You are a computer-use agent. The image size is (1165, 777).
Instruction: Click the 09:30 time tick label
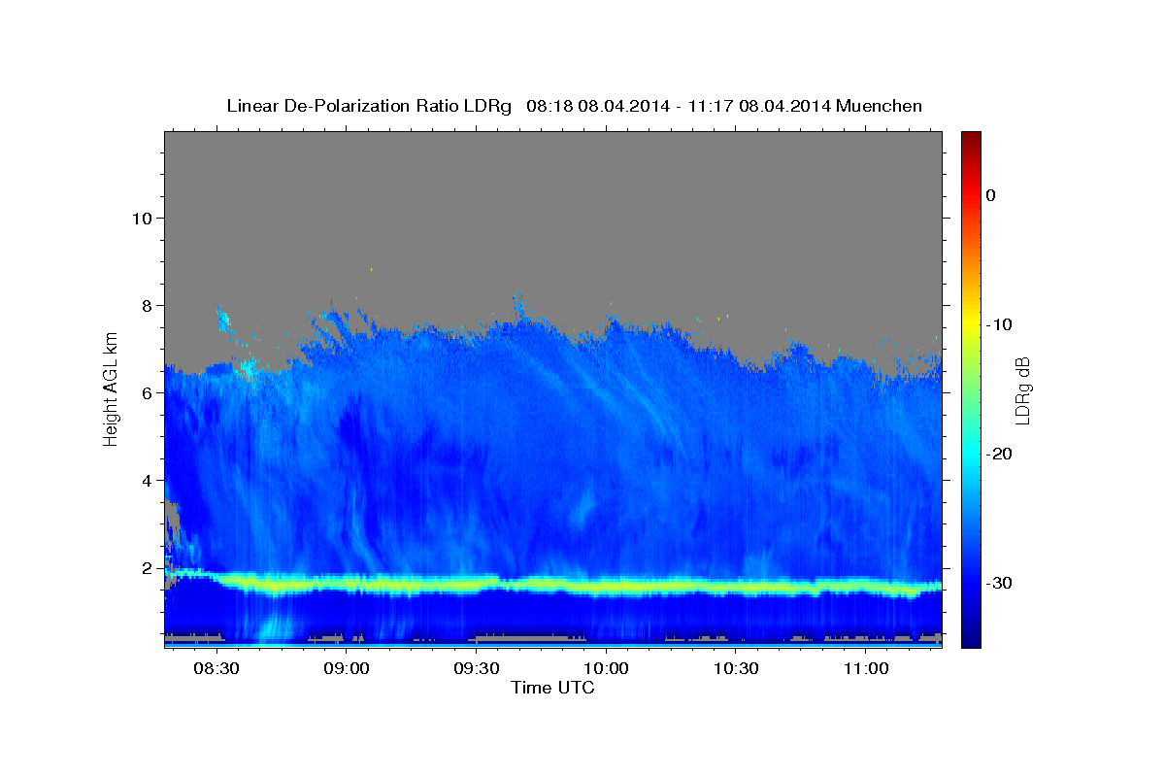[x=476, y=669]
